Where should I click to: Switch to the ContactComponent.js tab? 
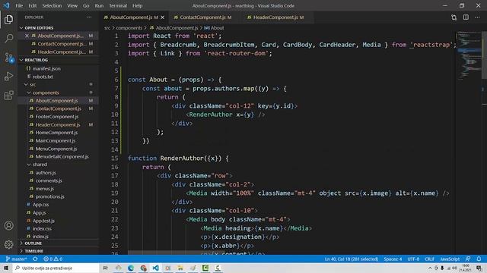203,17
